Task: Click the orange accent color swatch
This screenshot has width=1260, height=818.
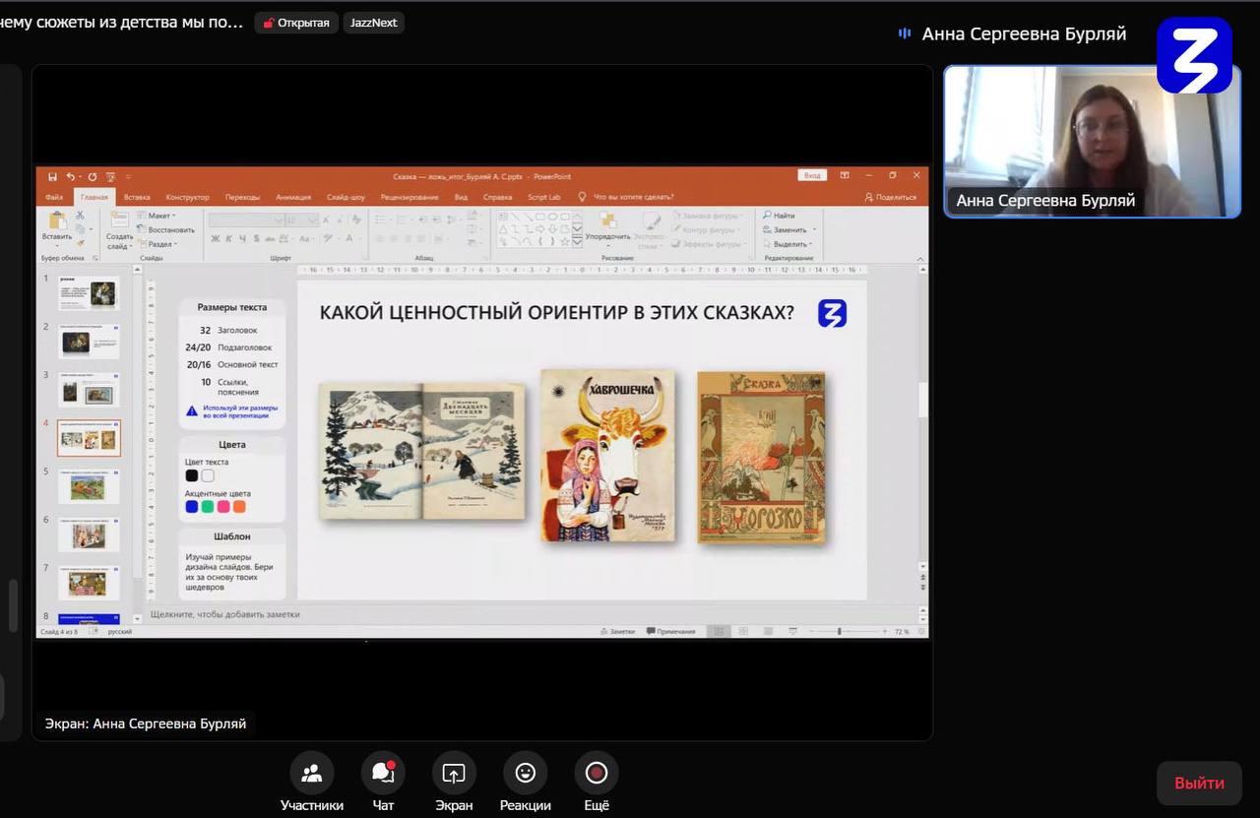Action: tap(239, 507)
